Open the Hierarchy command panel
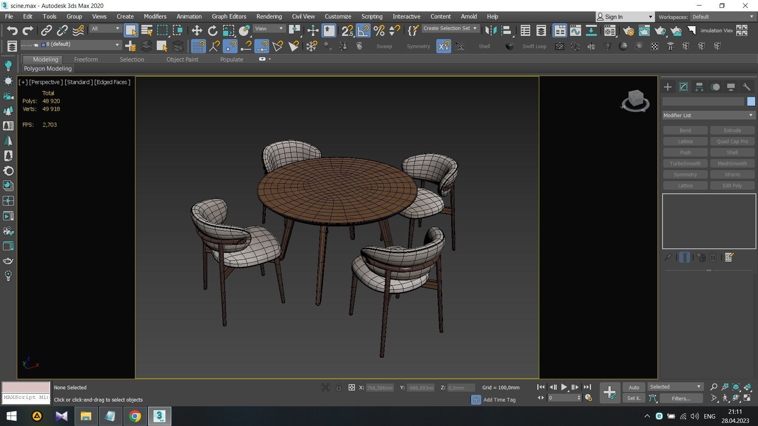 coord(699,87)
